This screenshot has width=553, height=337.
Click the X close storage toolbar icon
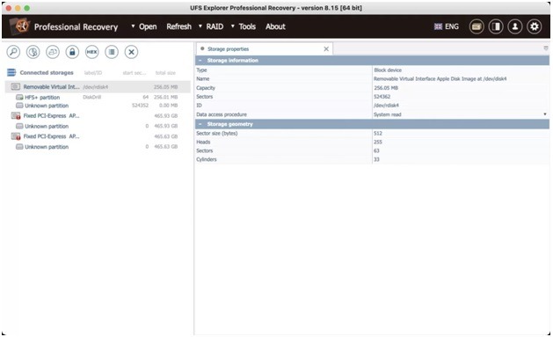[x=131, y=52]
